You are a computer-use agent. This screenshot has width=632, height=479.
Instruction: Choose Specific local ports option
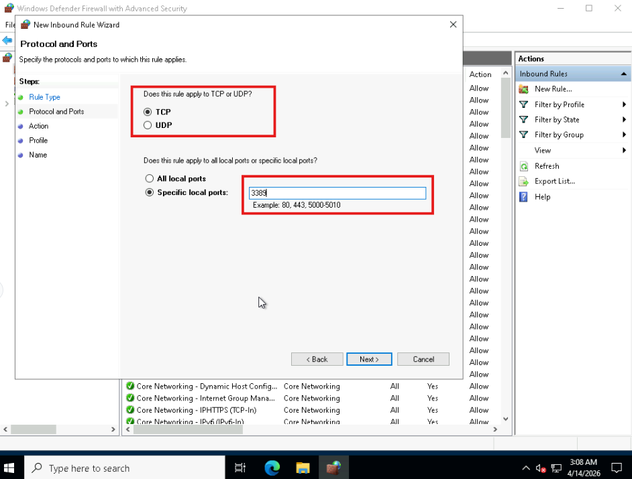(x=150, y=192)
